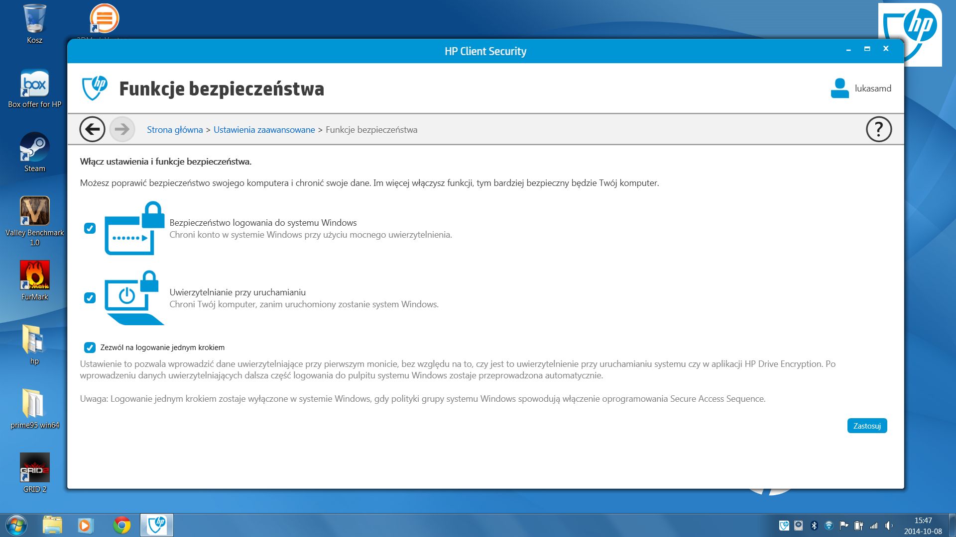Go to Strona główna breadcrumb link

click(x=175, y=130)
